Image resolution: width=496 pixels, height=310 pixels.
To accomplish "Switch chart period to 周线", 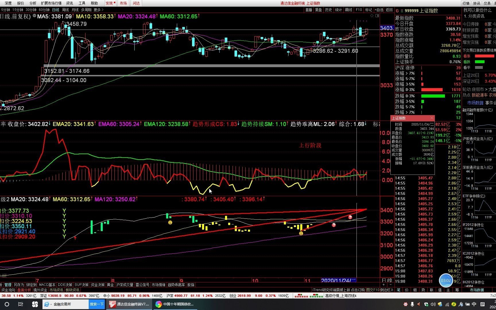I will pos(65,10).
